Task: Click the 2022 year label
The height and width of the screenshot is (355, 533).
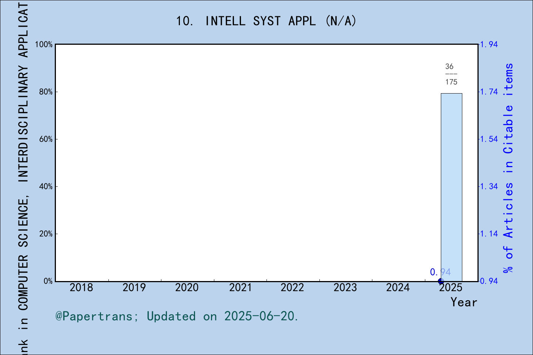Action: point(292,287)
